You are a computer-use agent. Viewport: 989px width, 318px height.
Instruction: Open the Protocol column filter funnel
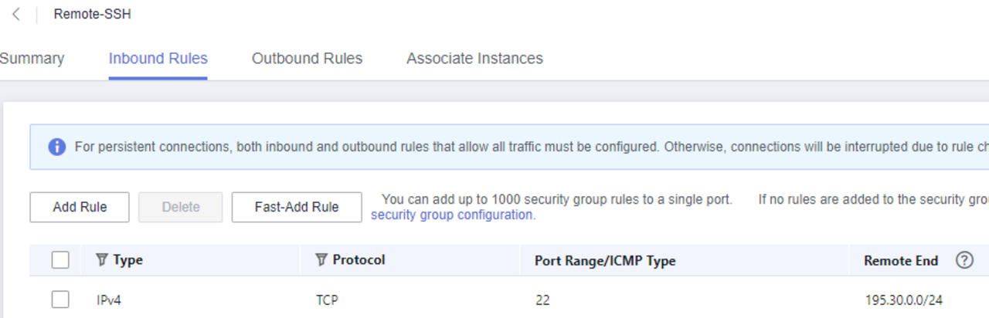click(x=321, y=260)
